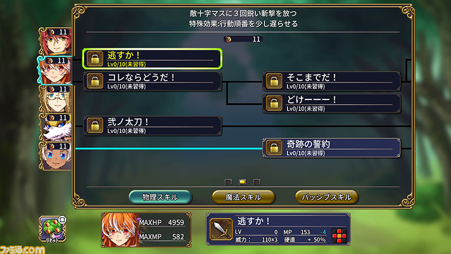
Task: Switch to the 物理スキル tab
Action: (160, 197)
